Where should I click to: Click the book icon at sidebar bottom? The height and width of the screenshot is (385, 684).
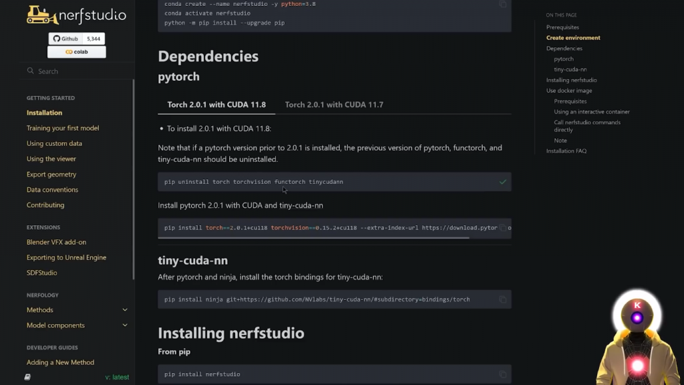pos(27,377)
